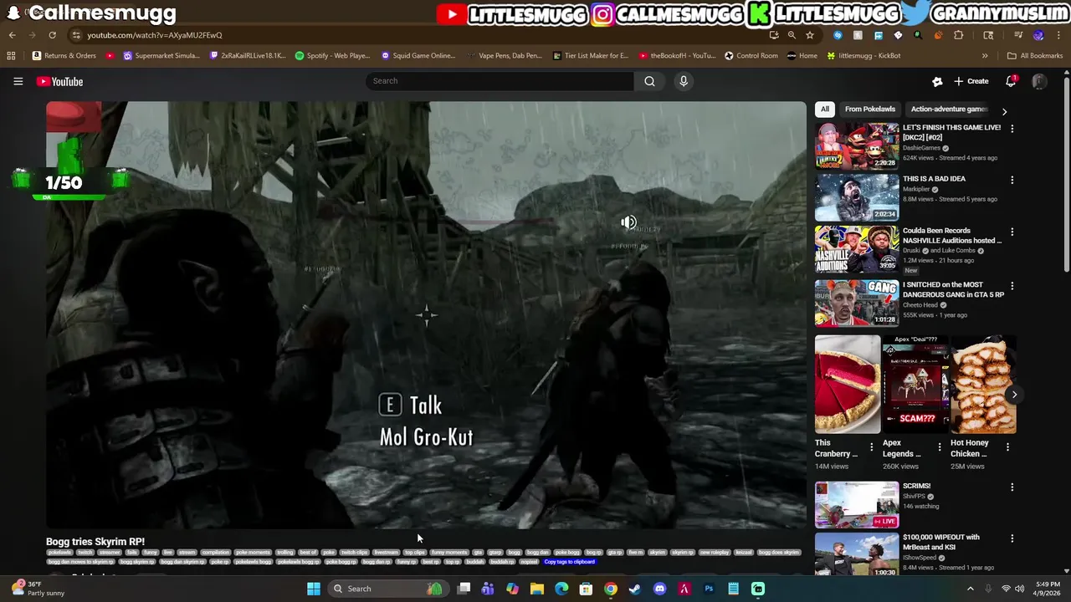Show hidden system tray icons chevron
The width and height of the screenshot is (1071, 602).
tap(971, 589)
